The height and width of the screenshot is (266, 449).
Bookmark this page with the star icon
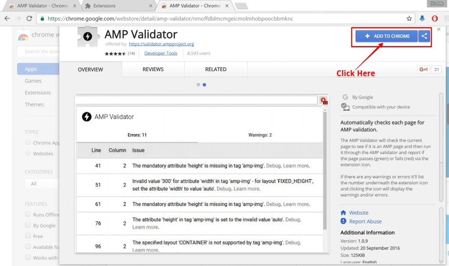tap(409, 18)
